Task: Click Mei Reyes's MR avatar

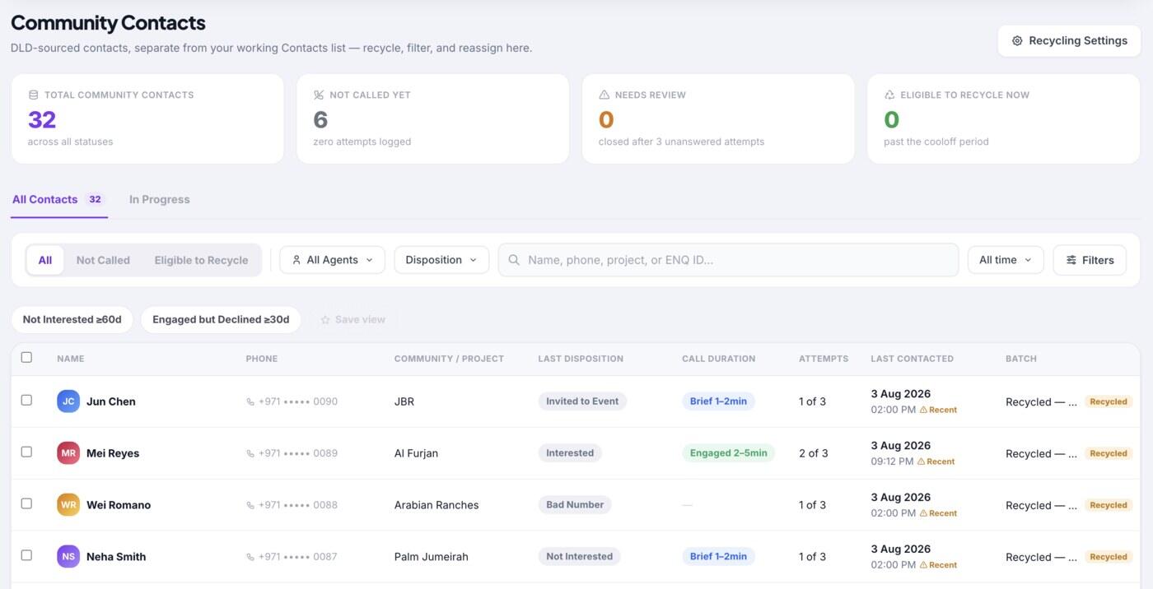Action: coord(68,453)
